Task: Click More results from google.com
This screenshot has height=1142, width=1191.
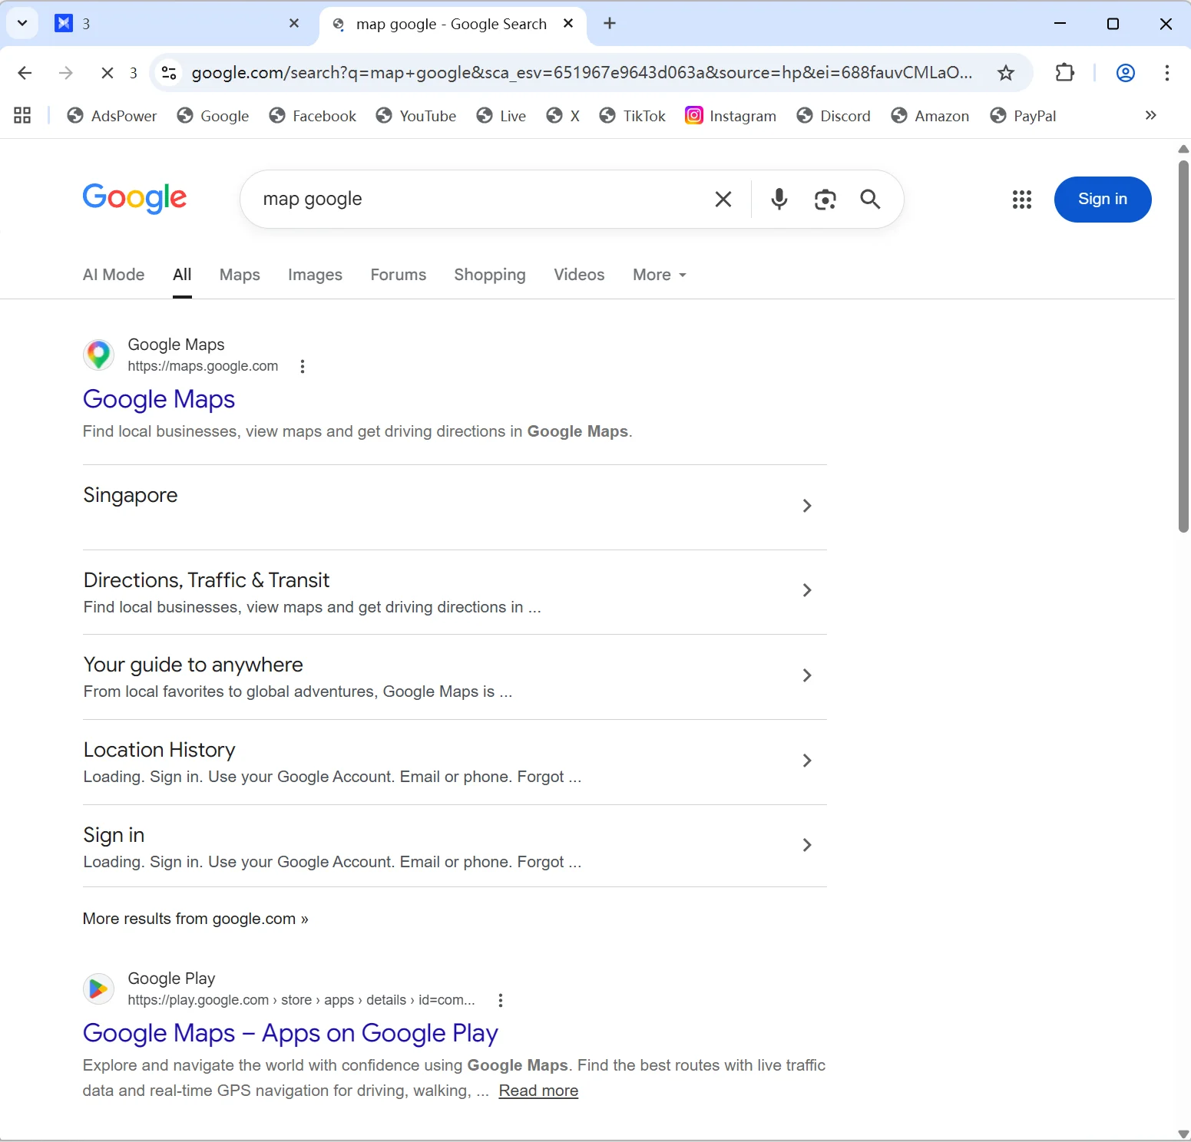Action: point(195,919)
